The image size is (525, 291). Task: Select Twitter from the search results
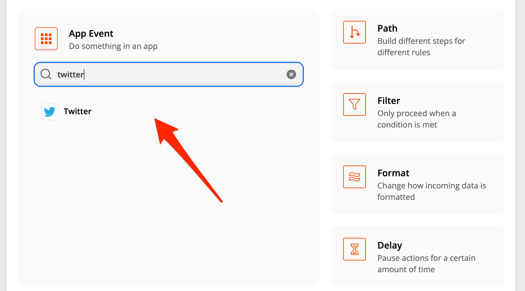coord(78,111)
